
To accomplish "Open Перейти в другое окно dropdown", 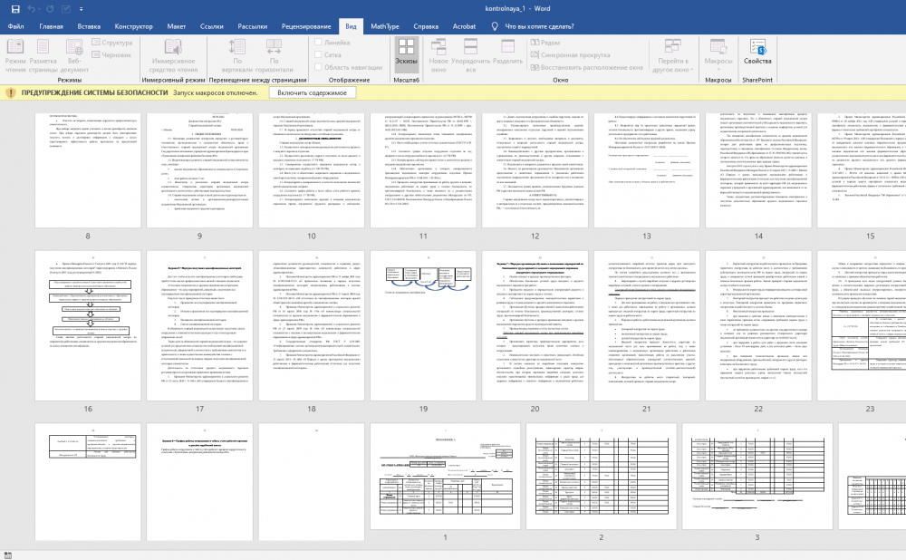I will click(x=673, y=56).
